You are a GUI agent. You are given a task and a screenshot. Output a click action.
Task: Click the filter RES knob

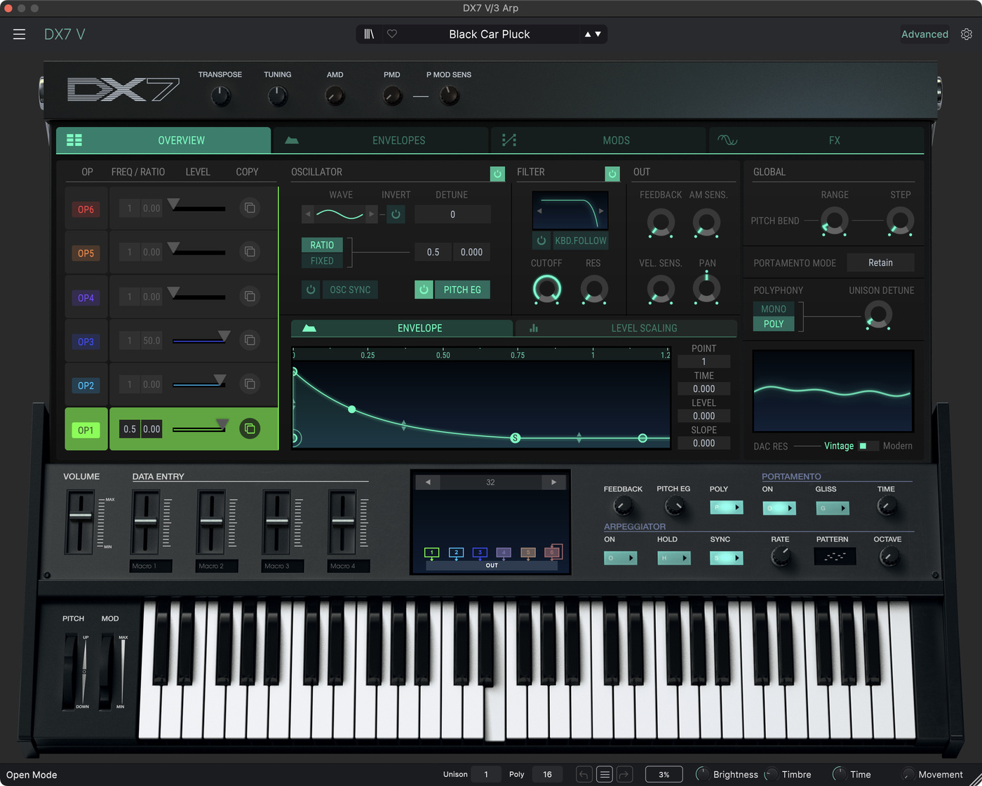593,289
